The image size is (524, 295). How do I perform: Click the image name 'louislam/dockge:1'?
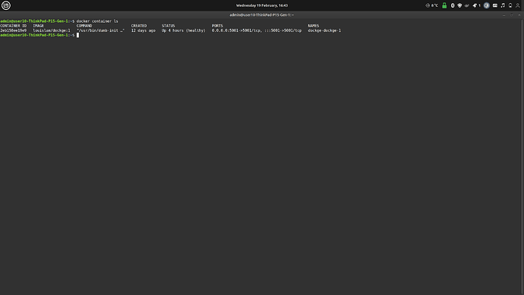(x=52, y=30)
